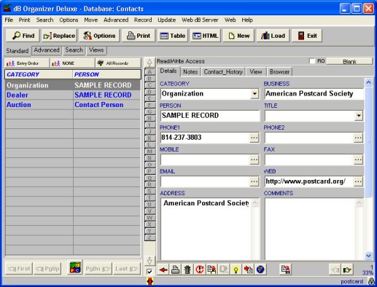This screenshot has width=377, height=287.
Task: Click the HTML toolbar button
Action: (x=205, y=36)
